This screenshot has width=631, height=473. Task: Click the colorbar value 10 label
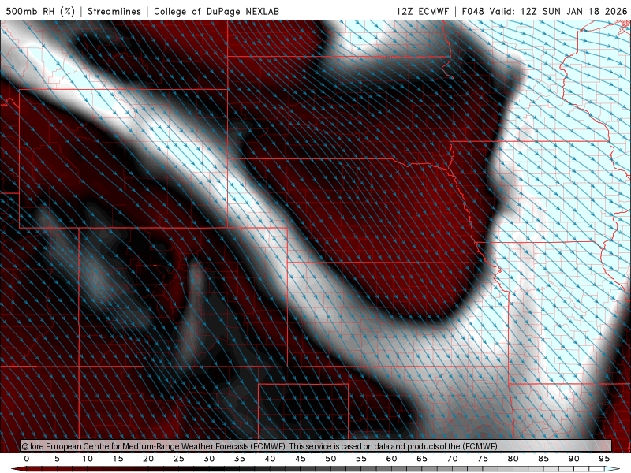pyautogui.click(x=88, y=459)
